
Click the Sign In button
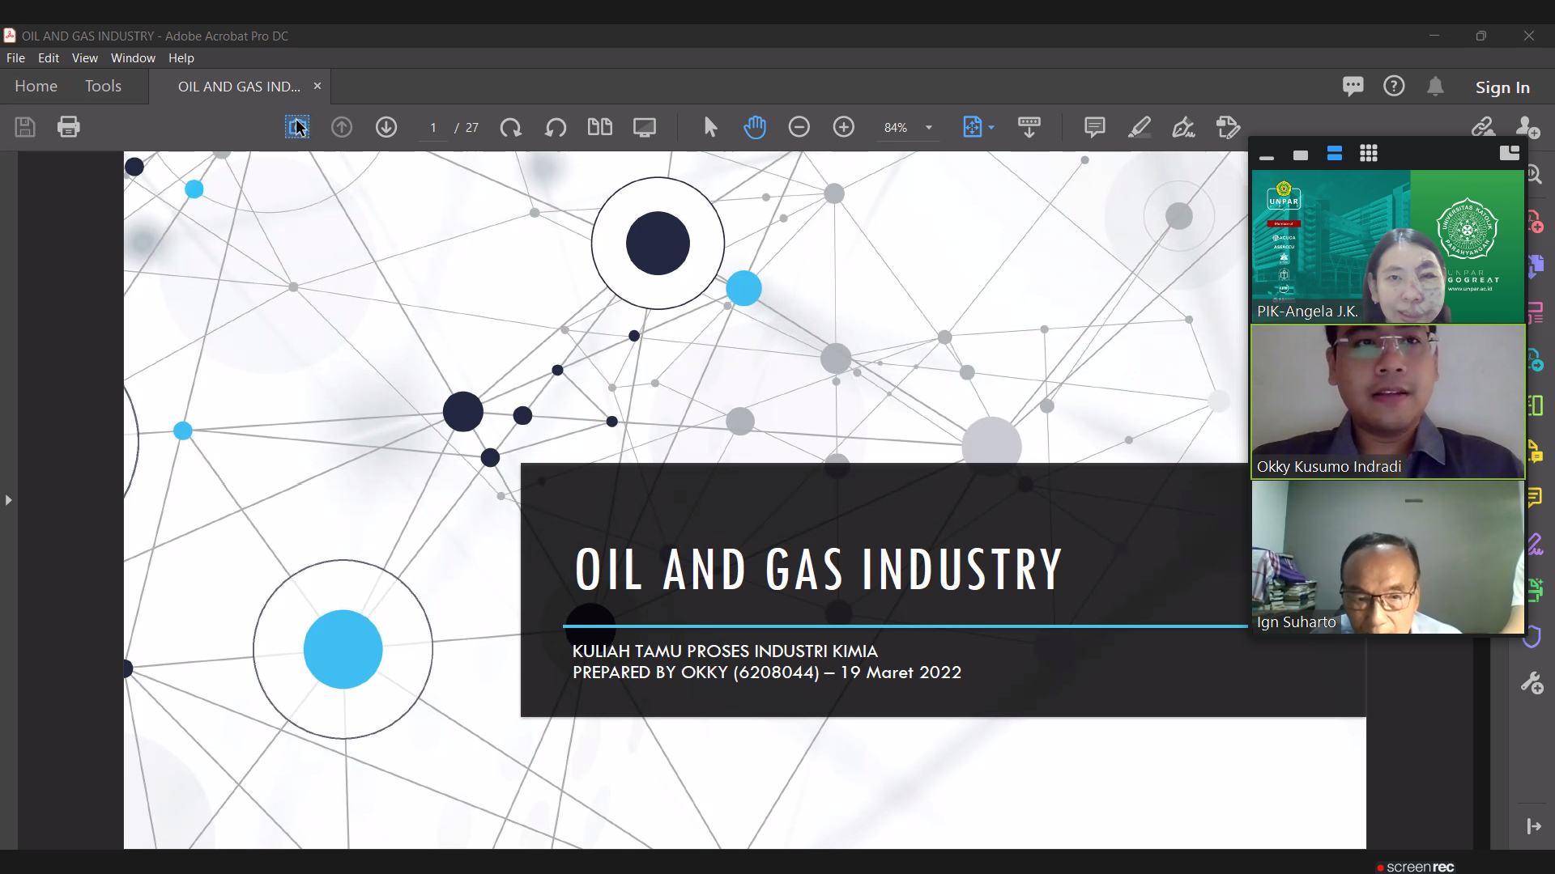click(x=1502, y=87)
